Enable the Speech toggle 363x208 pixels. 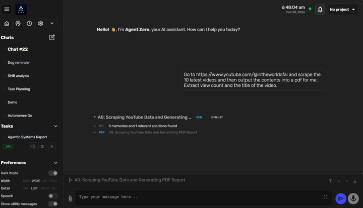52,196
